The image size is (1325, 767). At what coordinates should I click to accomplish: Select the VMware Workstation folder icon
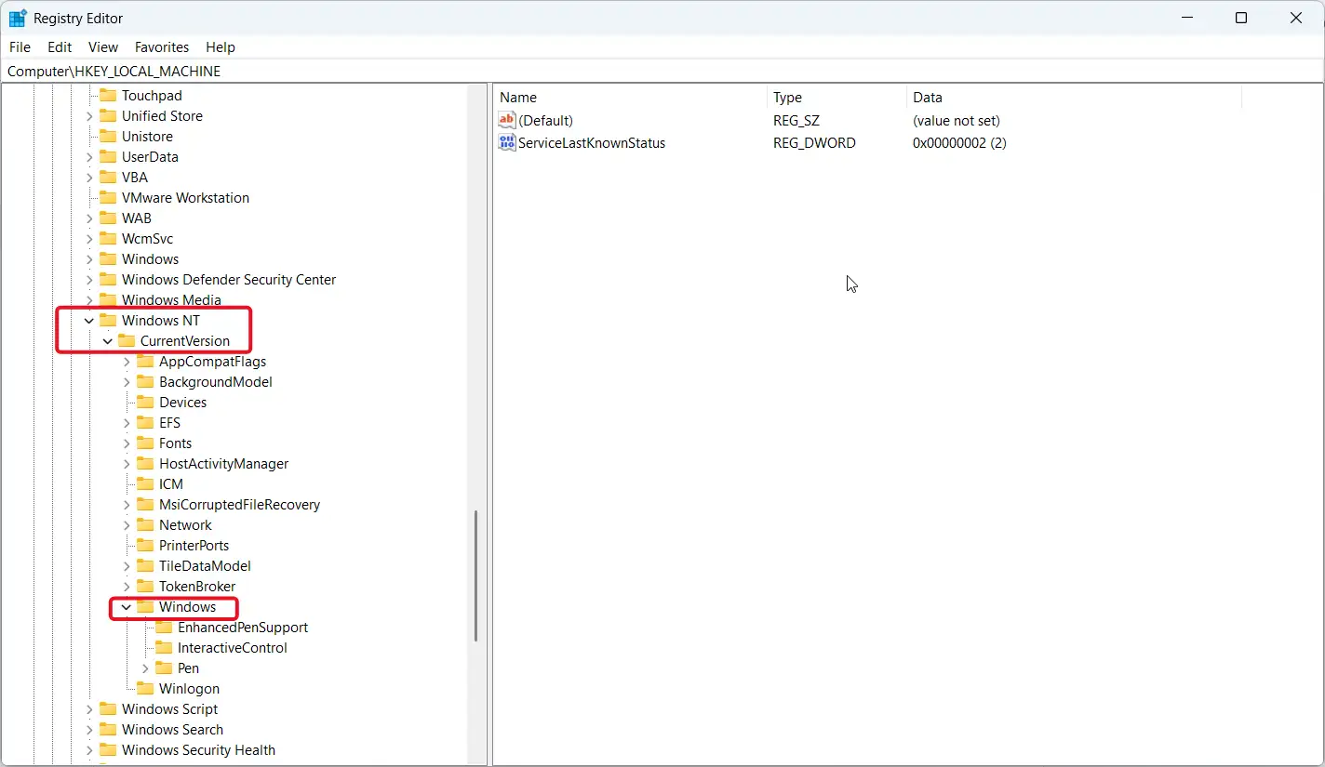(108, 198)
